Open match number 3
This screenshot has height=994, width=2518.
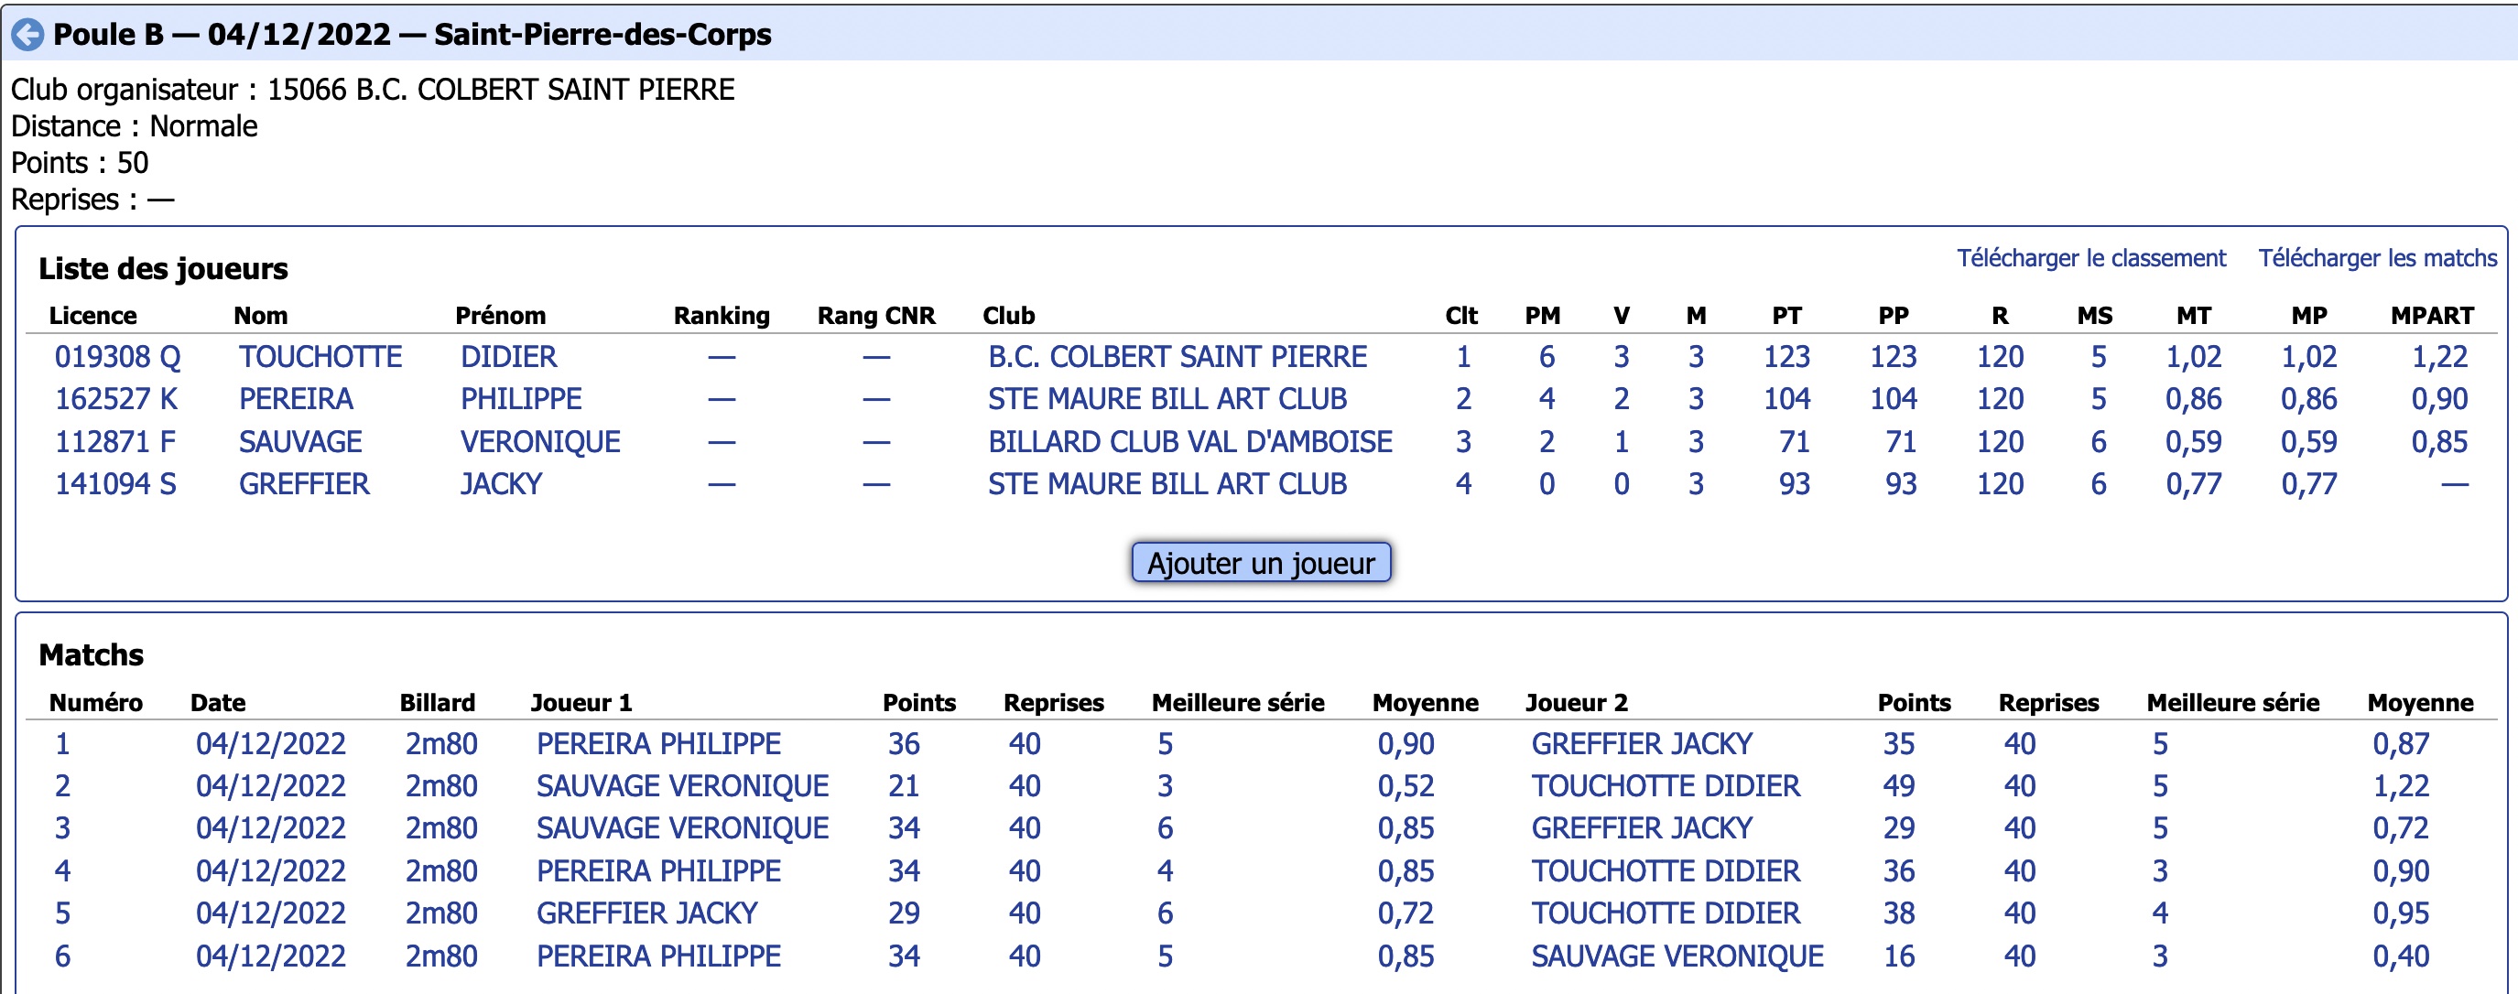pos(62,827)
